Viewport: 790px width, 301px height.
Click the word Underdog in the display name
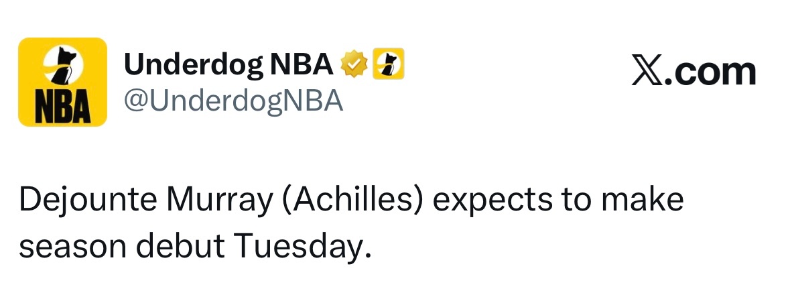[x=193, y=64]
